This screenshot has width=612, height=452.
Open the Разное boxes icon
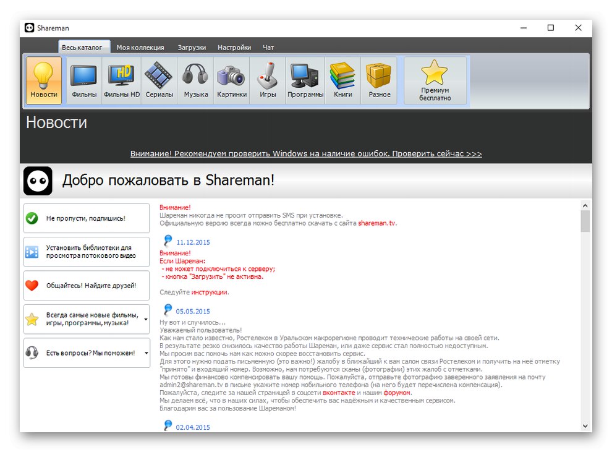[379, 80]
